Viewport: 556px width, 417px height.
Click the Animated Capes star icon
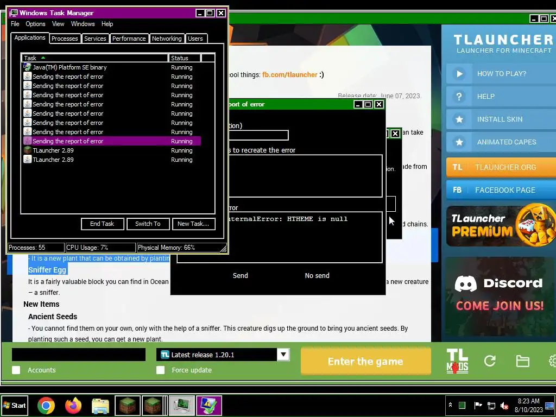click(459, 142)
